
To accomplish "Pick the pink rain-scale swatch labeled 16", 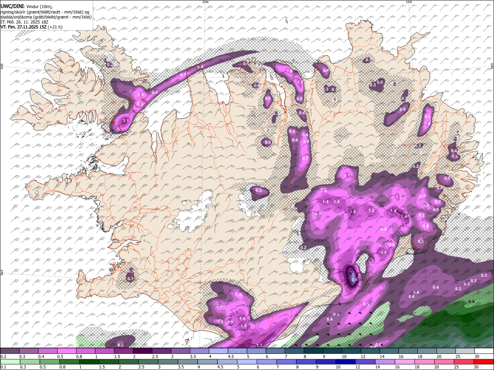I will tap(404, 362).
